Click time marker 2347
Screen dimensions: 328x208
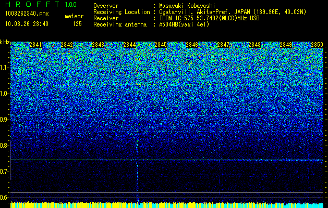coord(223,45)
